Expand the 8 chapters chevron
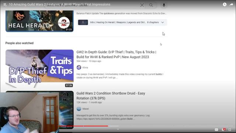This screenshot has width=236, height=133. (x=163, y=23)
